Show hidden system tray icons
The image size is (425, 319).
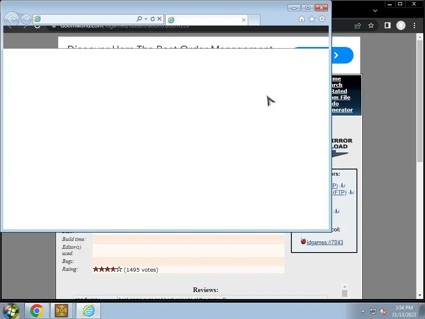363,311
